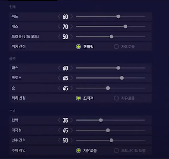Click the 크로스 slider handle
The width and height of the screenshot is (169, 159).
(x=122, y=78)
